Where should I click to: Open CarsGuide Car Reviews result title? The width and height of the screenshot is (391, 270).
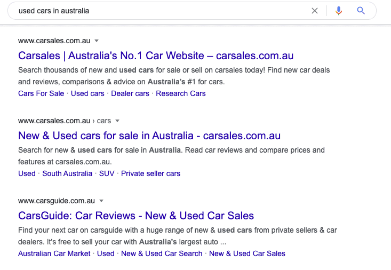pos(135,216)
